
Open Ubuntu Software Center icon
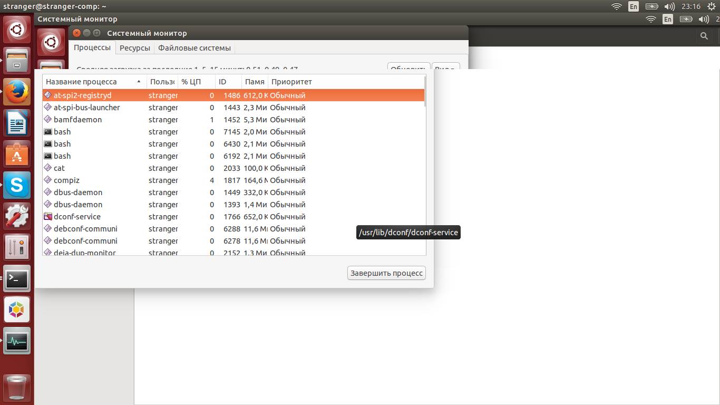tap(17, 155)
